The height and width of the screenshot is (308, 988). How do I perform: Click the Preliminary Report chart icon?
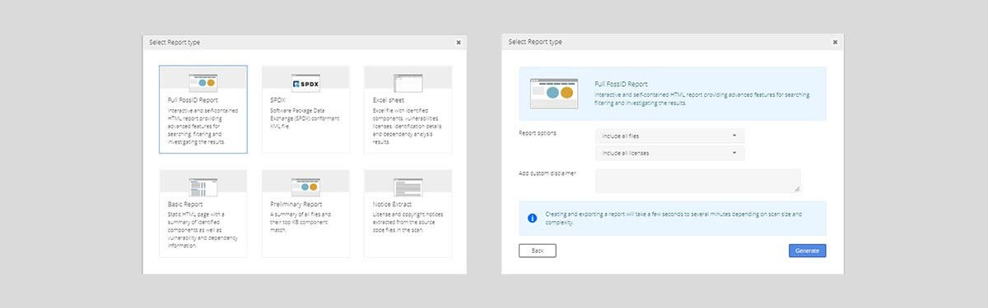point(305,186)
